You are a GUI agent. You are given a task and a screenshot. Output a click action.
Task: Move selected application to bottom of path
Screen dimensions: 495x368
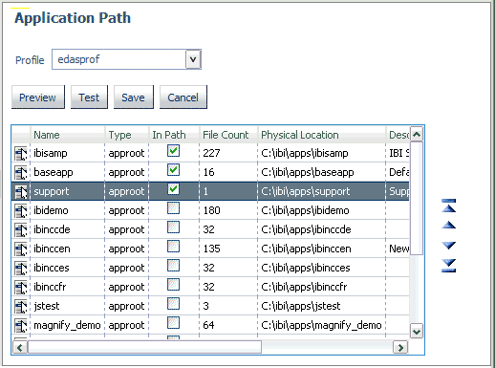(x=448, y=266)
